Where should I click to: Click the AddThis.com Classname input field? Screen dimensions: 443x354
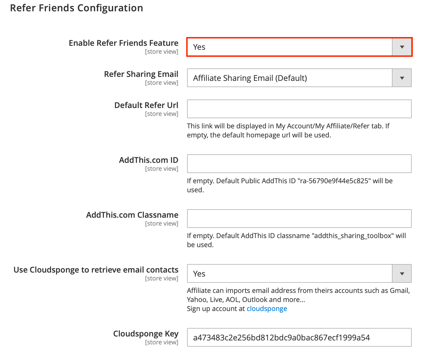[299, 218]
